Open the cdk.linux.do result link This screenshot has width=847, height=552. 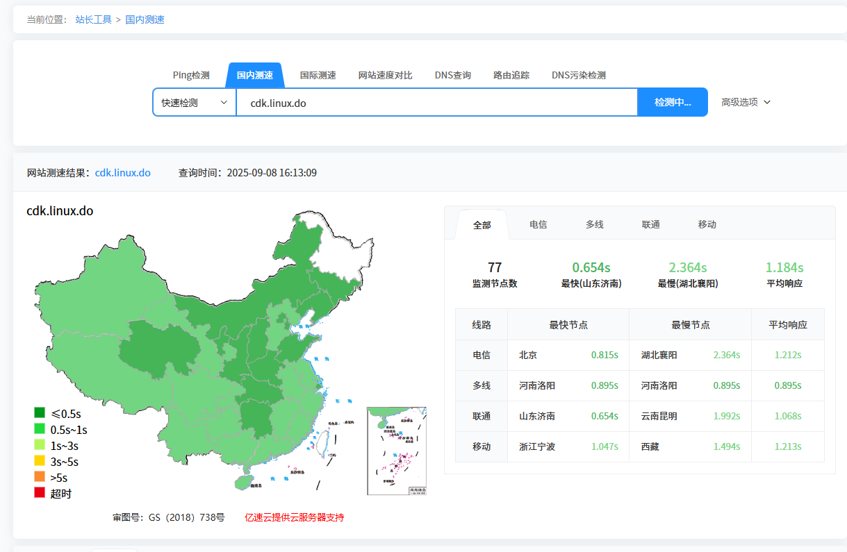tap(123, 172)
